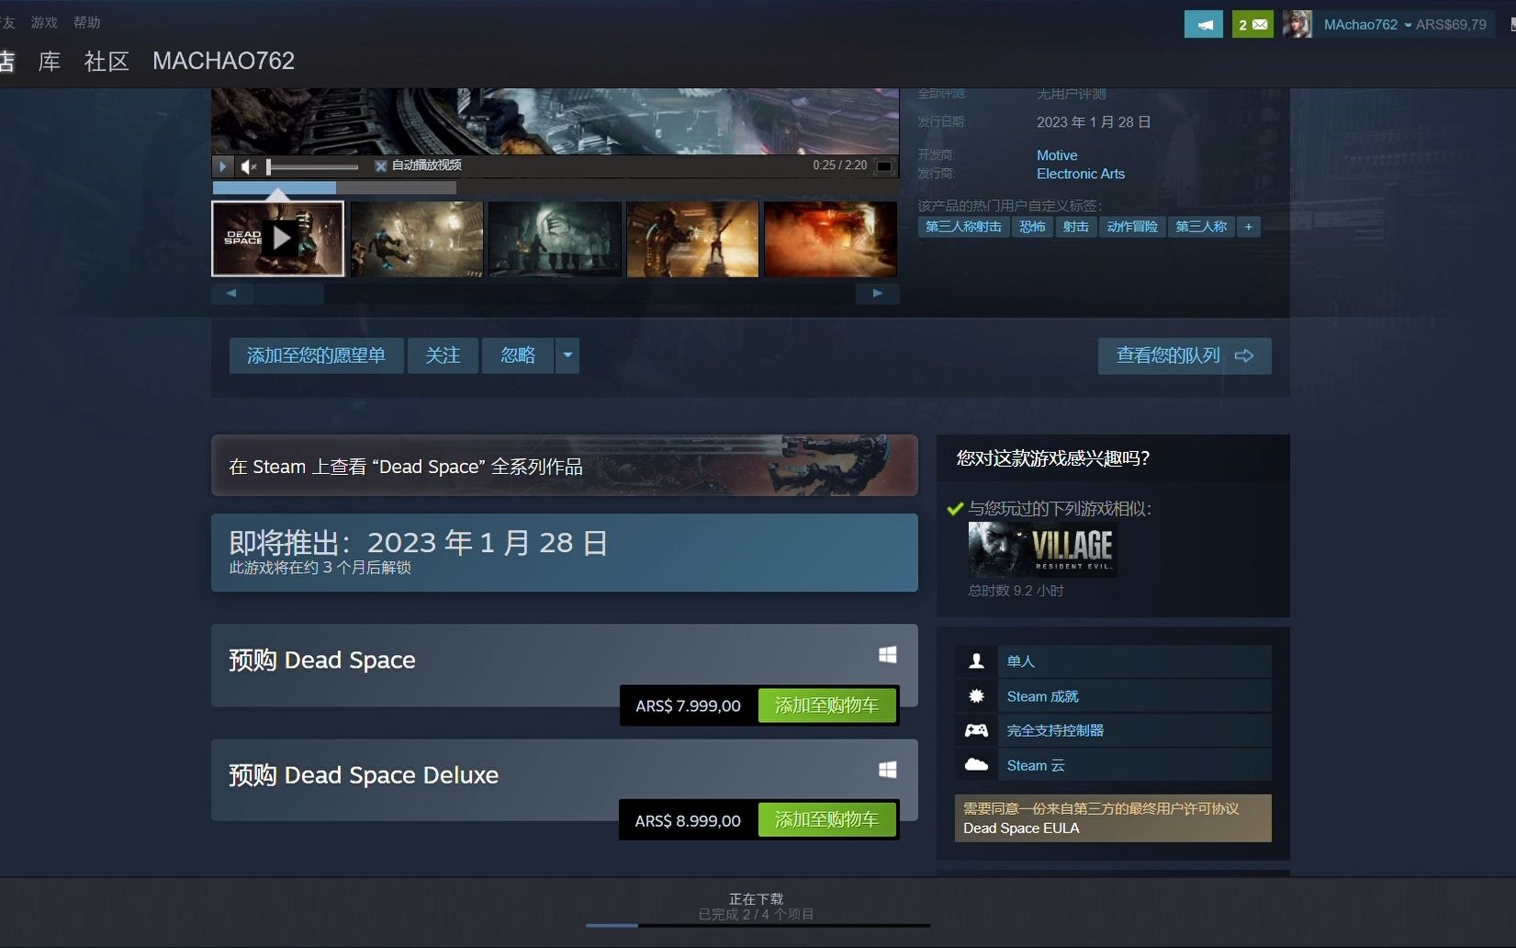The width and height of the screenshot is (1516, 948).
Task: Click the single-player person icon
Action: pyautogui.click(x=976, y=661)
